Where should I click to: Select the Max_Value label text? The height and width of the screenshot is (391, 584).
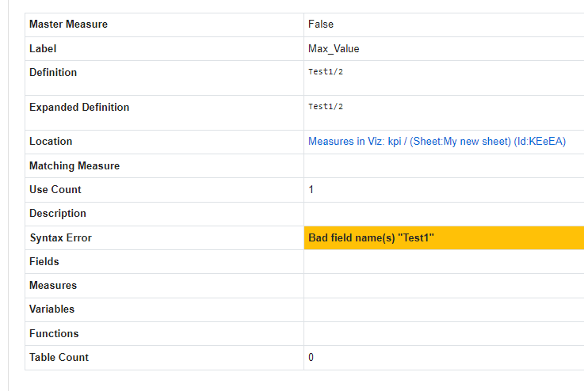click(x=334, y=49)
